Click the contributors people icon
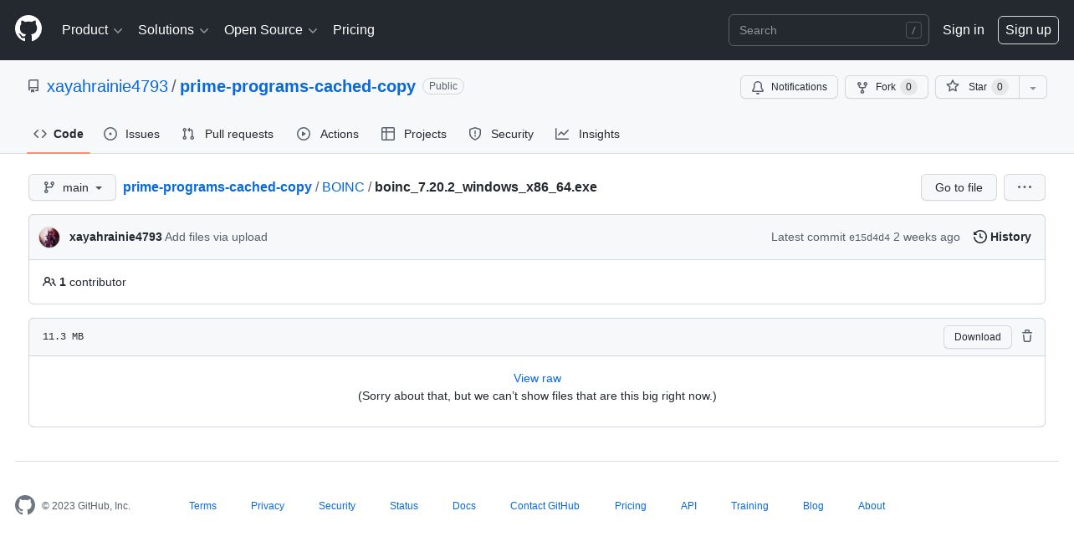The image size is (1074, 557). [49, 282]
